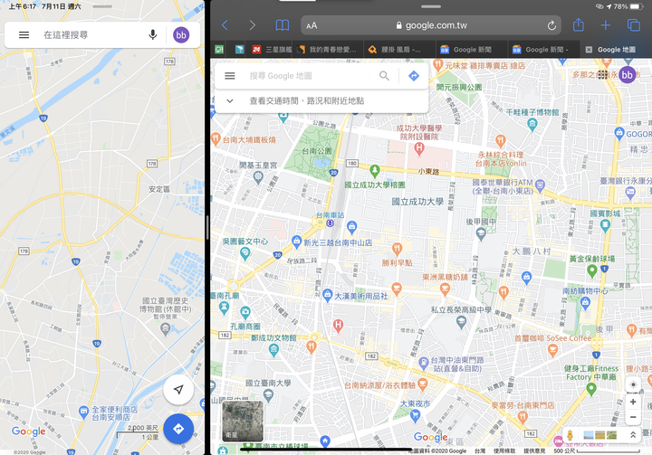652x455 pixels.
Task: Expand the imagery strip double chevron
Action: click(633, 435)
